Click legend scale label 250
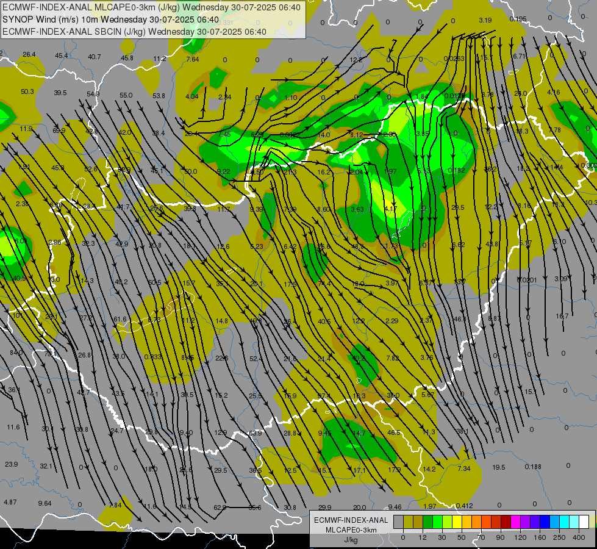 (x=559, y=537)
